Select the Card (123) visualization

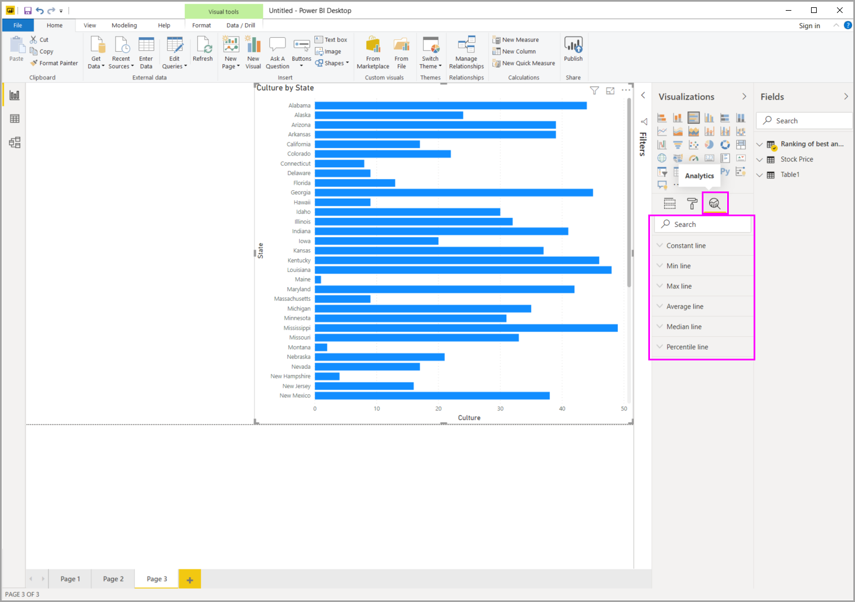pos(709,158)
